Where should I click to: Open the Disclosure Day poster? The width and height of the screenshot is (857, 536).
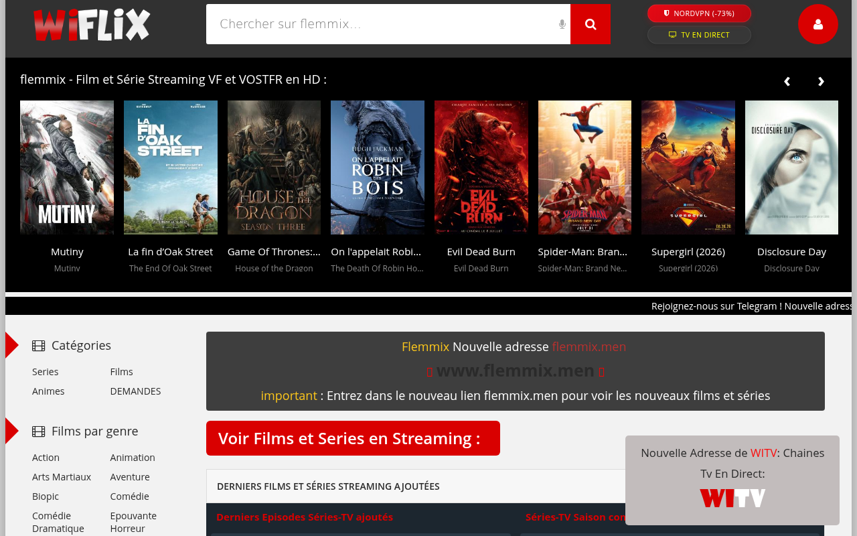pos(791,167)
